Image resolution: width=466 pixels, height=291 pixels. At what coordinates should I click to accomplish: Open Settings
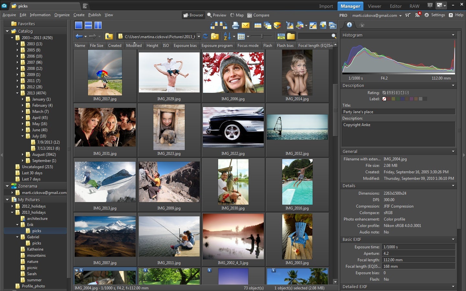pyautogui.click(x=435, y=15)
